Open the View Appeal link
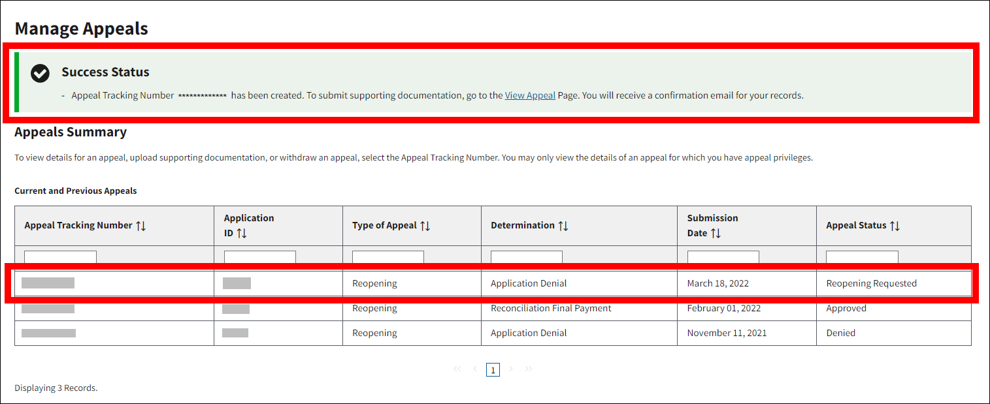This screenshot has width=990, height=404. [530, 95]
